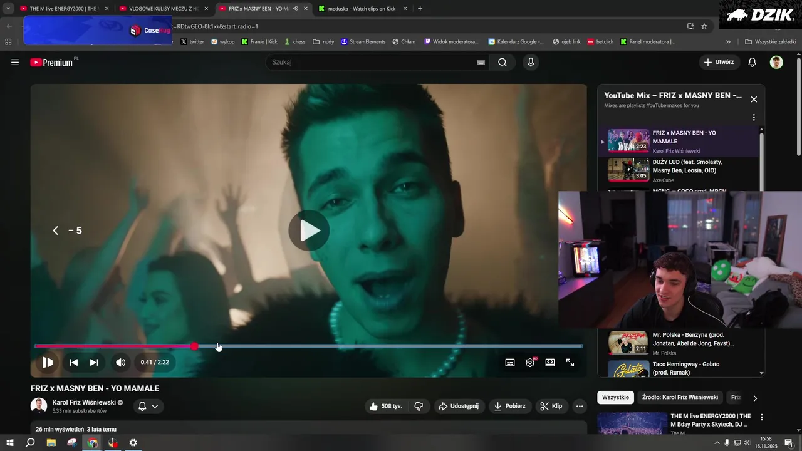Go to previous video in player
This screenshot has height=451, width=802.
click(74, 362)
